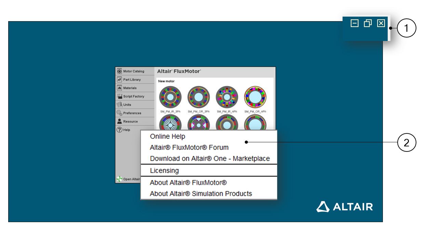Choose Online Help from the menu
This screenshot has width=427, height=231.
[168, 136]
